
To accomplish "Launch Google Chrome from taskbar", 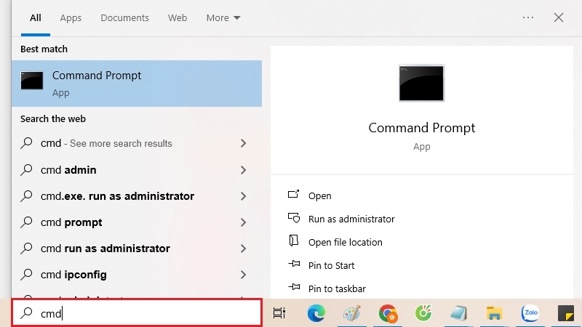I will coord(388,313).
